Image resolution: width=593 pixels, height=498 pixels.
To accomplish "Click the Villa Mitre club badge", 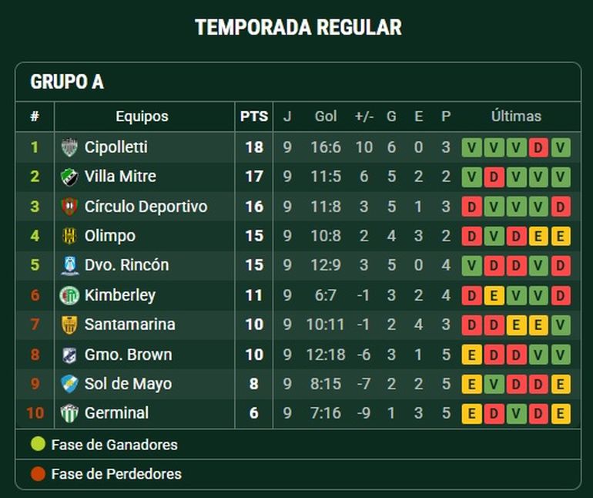I will pos(69,177).
